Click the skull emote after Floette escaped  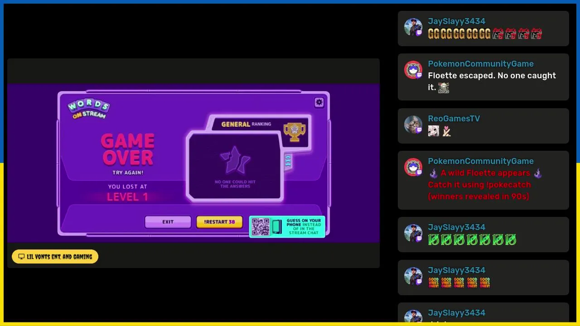click(x=444, y=88)
